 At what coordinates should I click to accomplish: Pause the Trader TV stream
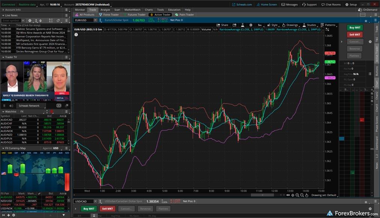[4, 105]
